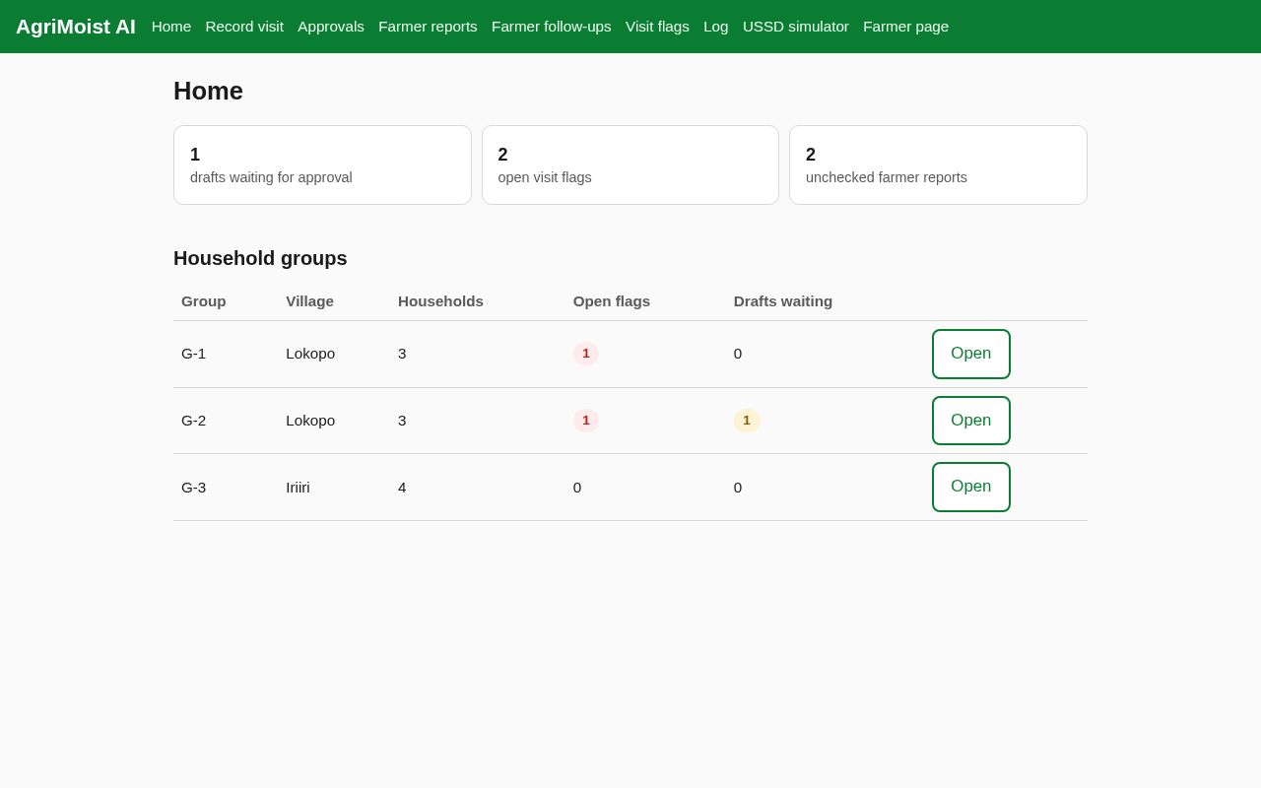
Task: Open the G-2 Lokopo group
Action: click(971, 421)
